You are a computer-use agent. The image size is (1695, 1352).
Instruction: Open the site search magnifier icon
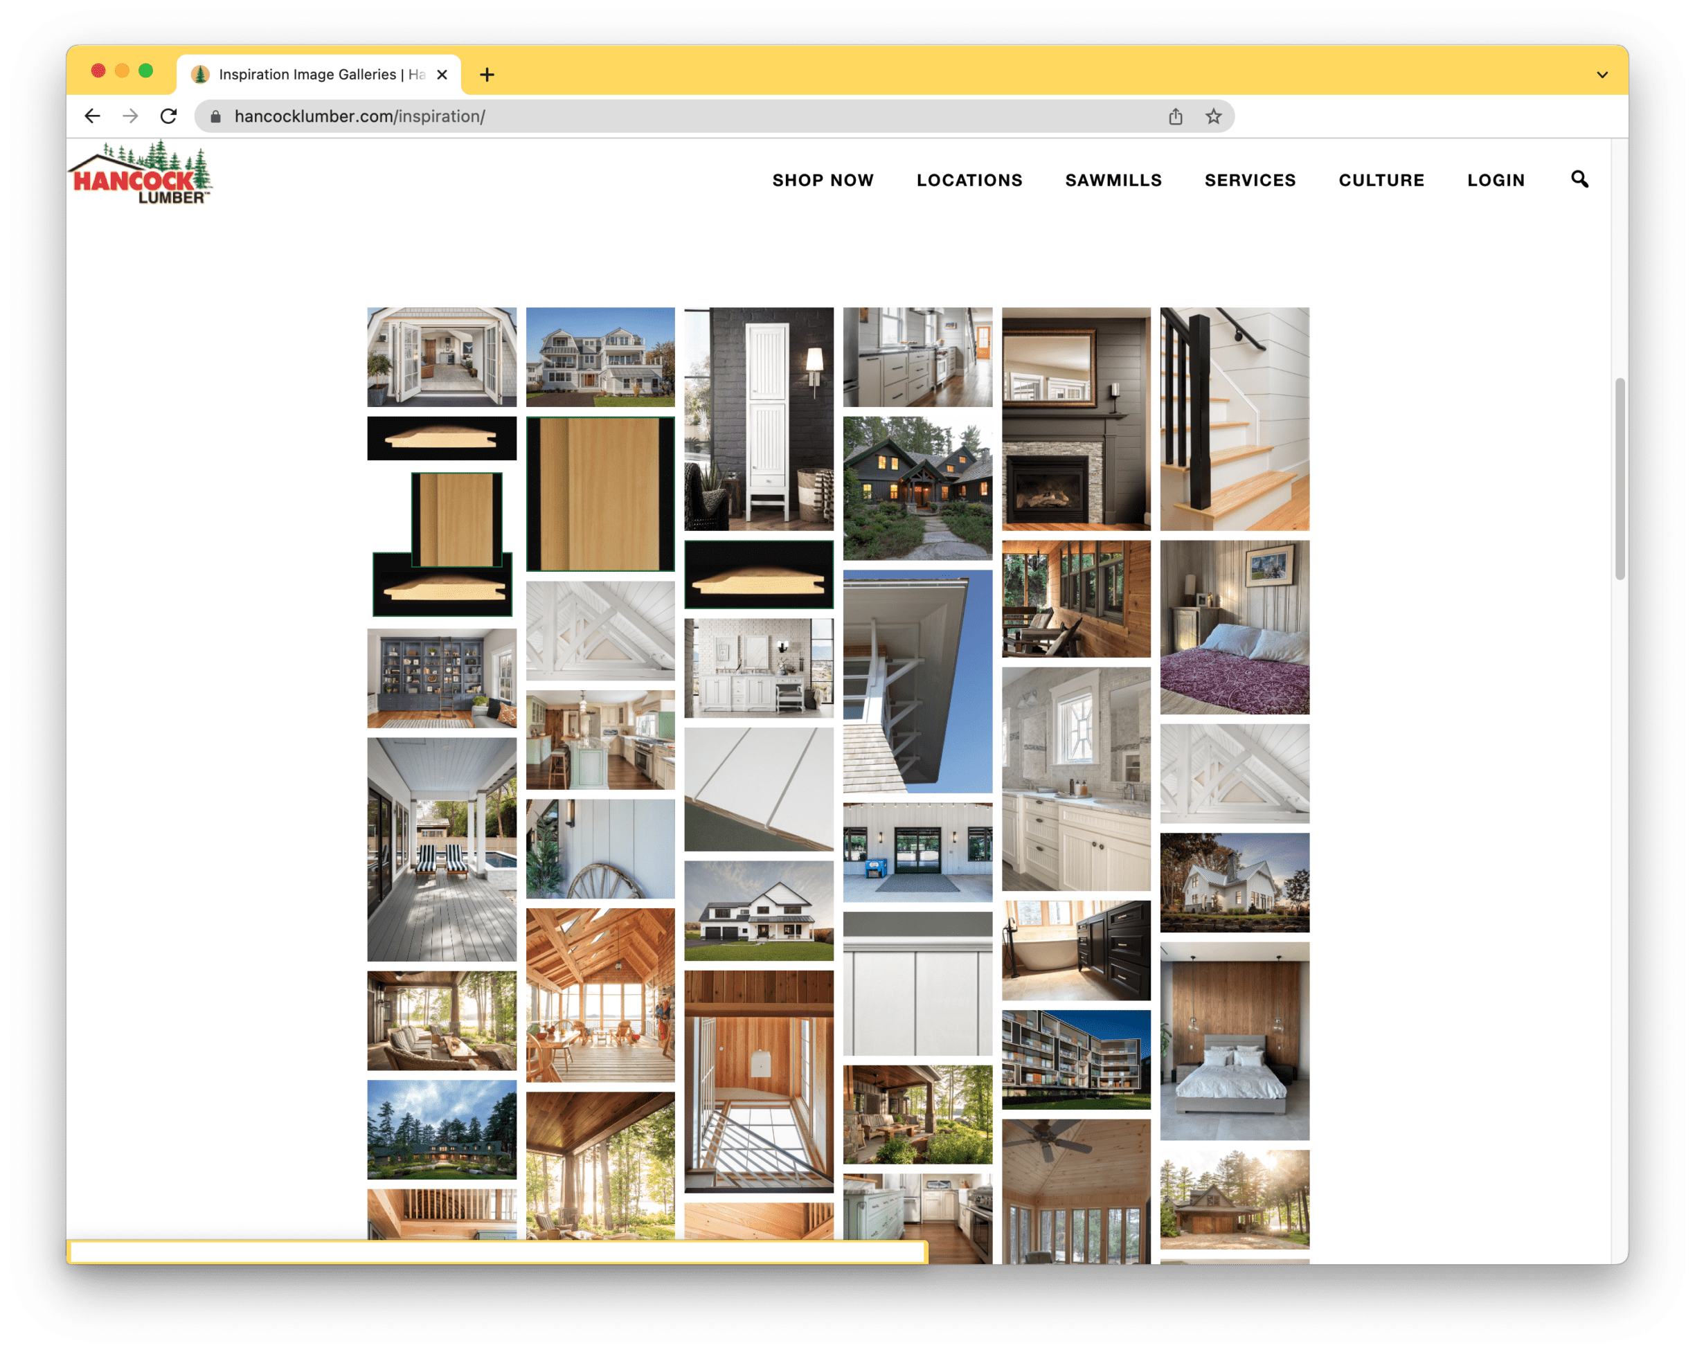(1579, 179)
